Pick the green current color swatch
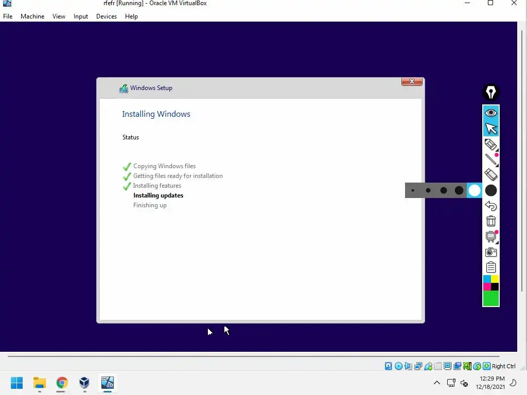Image resolution: width=527 pixels, height=395 pixels. click(x=490, y=298)
